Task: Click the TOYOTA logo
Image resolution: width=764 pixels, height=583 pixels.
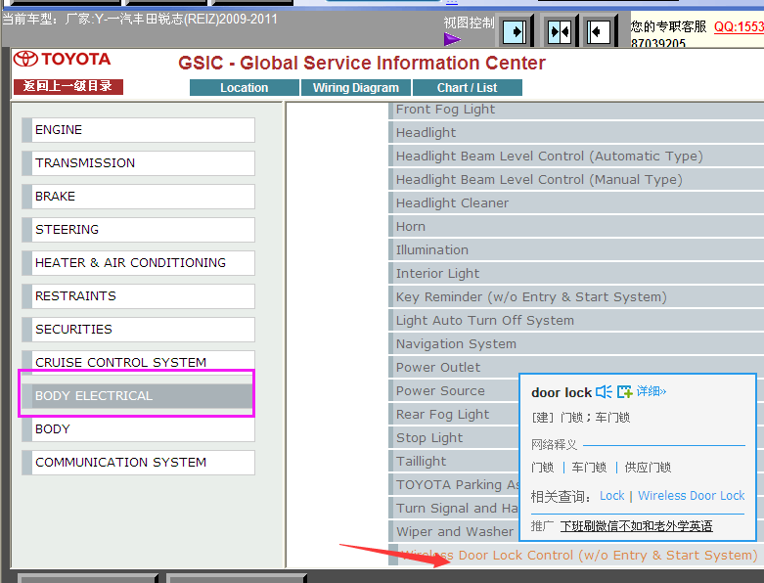Action: pyautogui.click(x=62, y=60)
